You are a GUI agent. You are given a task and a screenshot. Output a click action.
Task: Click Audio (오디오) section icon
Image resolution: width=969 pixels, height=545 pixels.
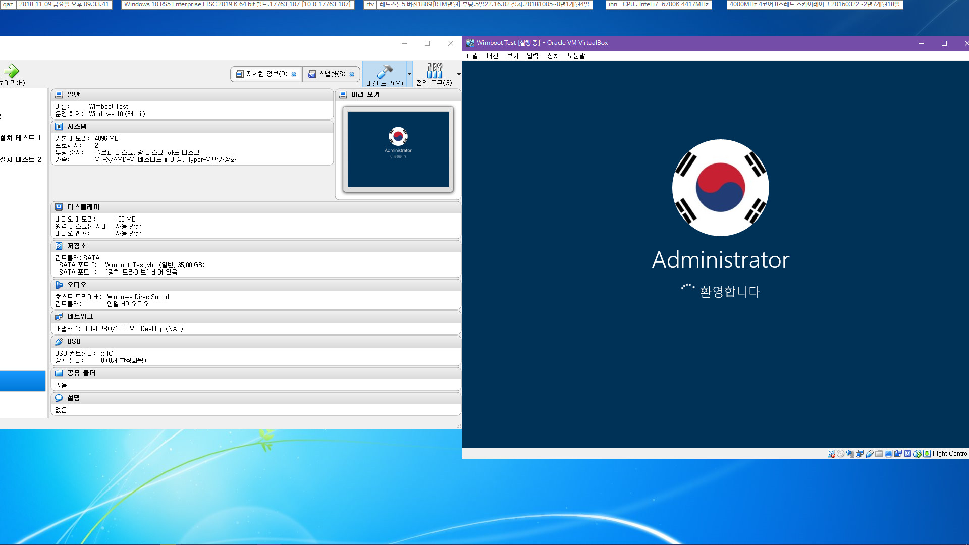point(59,285)
